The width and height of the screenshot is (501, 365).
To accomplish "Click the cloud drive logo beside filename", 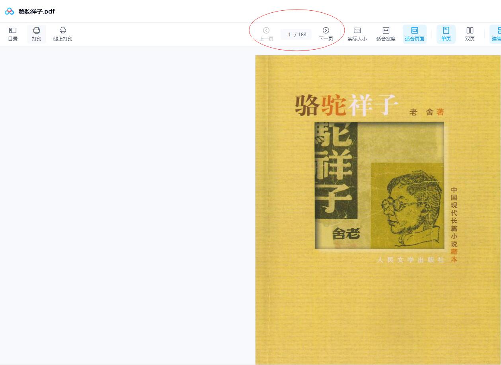I will point(10,11).
